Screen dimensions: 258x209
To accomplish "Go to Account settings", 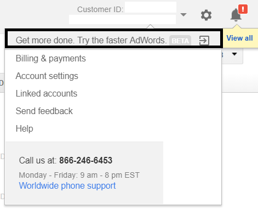I will 47,76.
